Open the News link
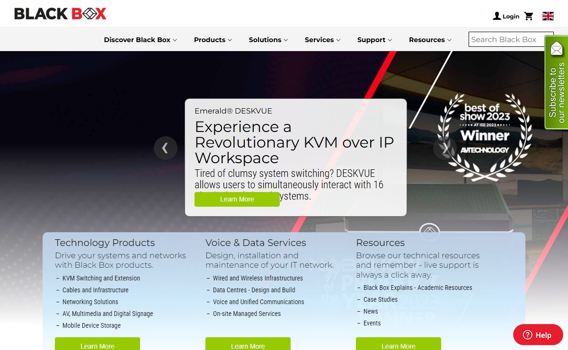568x350 pixels. [371, 311]
